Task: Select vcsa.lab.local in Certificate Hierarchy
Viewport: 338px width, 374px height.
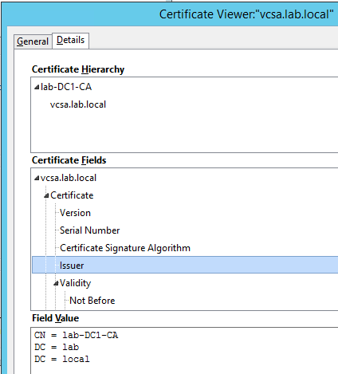Action: [x=78, y=104]
